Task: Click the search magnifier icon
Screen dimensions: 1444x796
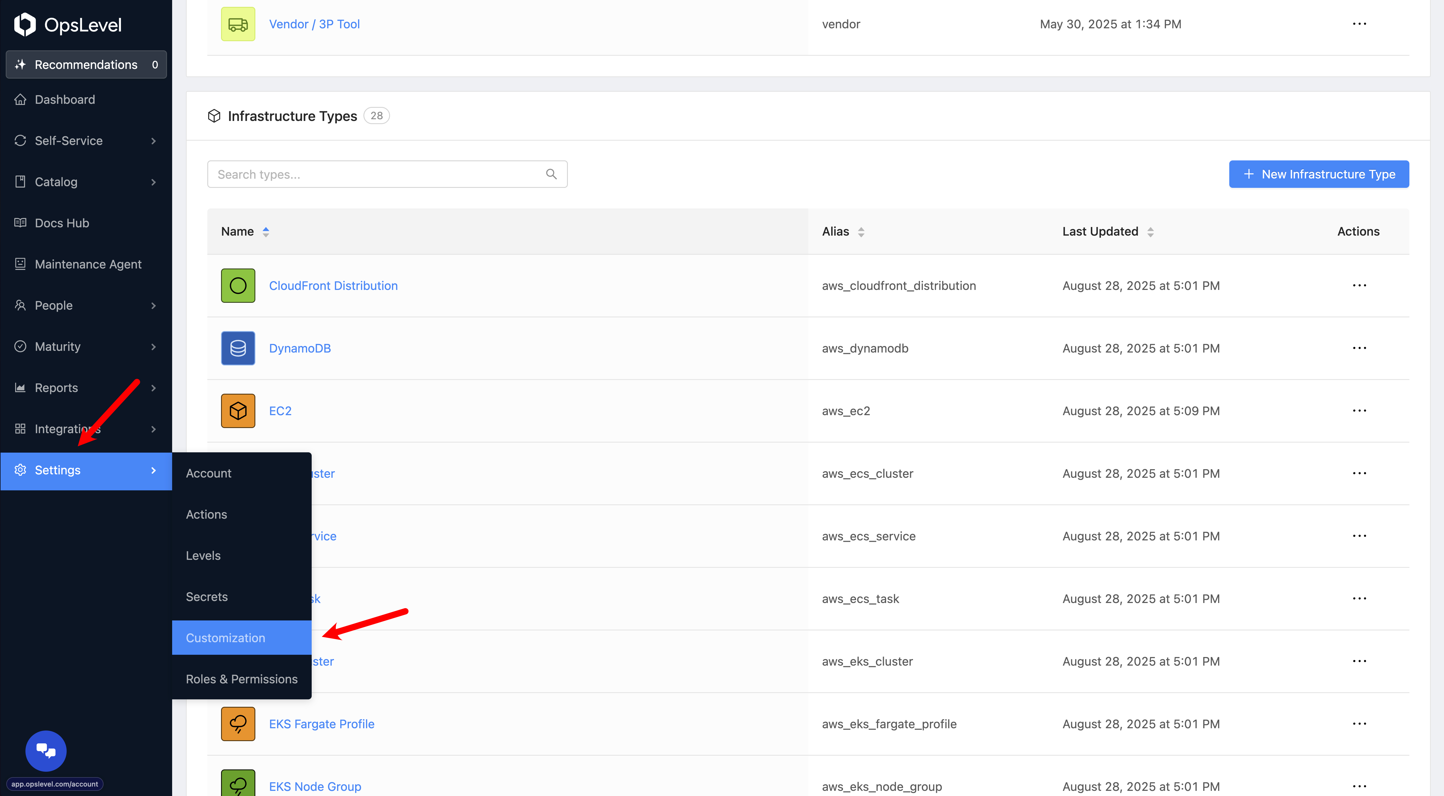Action: click(551, 174)
